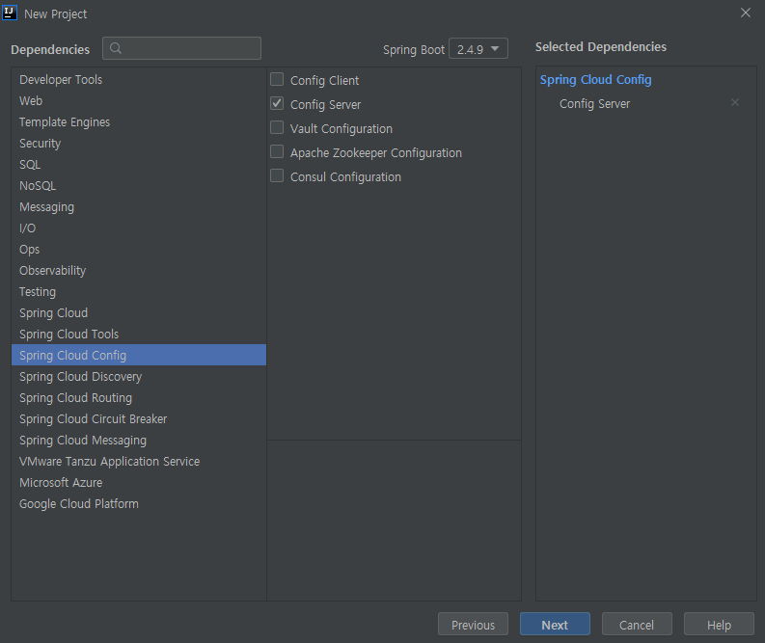Select Spring Cloud Discovery category
765x643 pixels.
[x=139, y=376]
